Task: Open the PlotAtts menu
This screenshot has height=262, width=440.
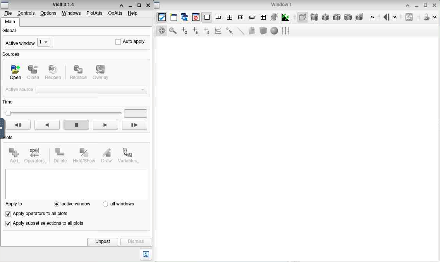Action: click(x=94, y=13)
